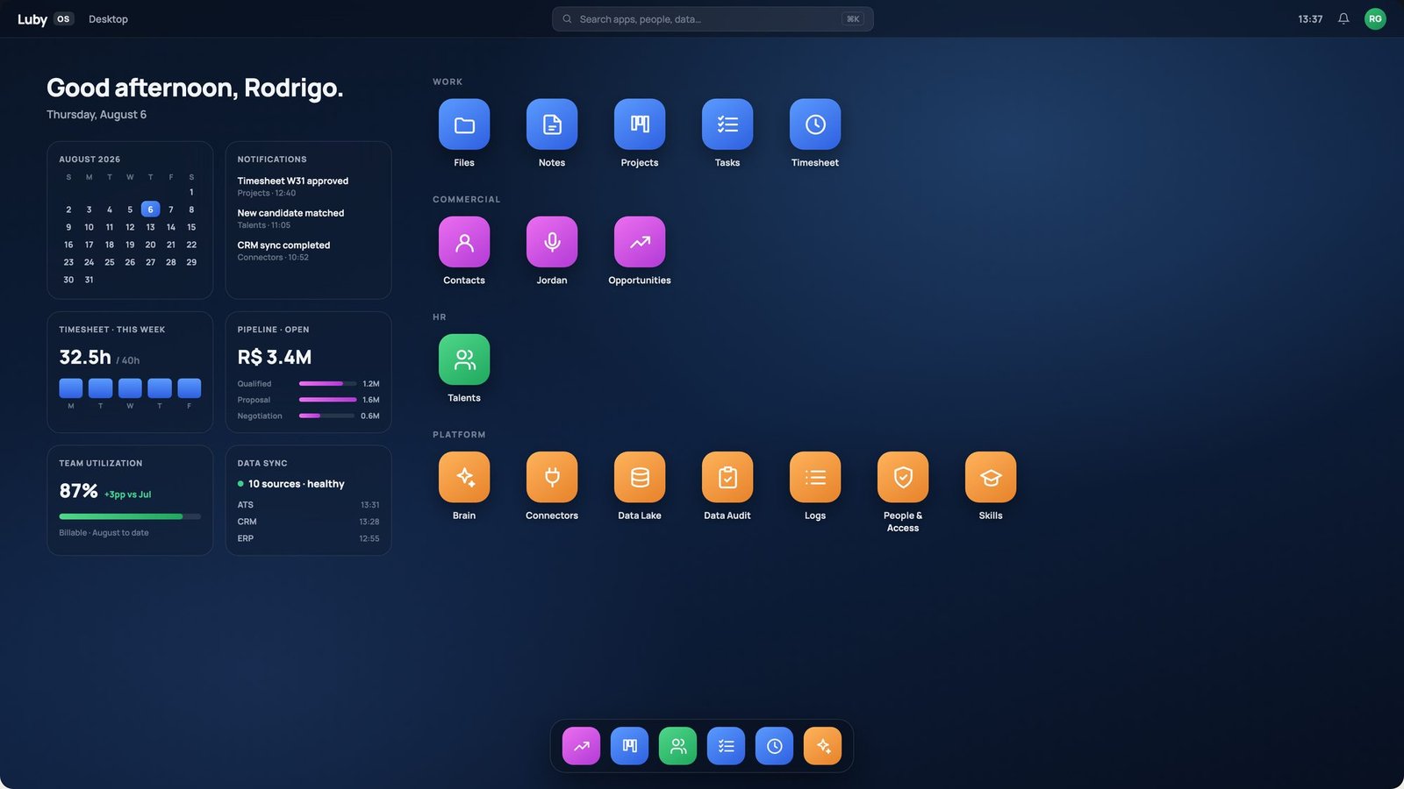
Task: Open the Connectors app
Action: click(x=552, y=477)
